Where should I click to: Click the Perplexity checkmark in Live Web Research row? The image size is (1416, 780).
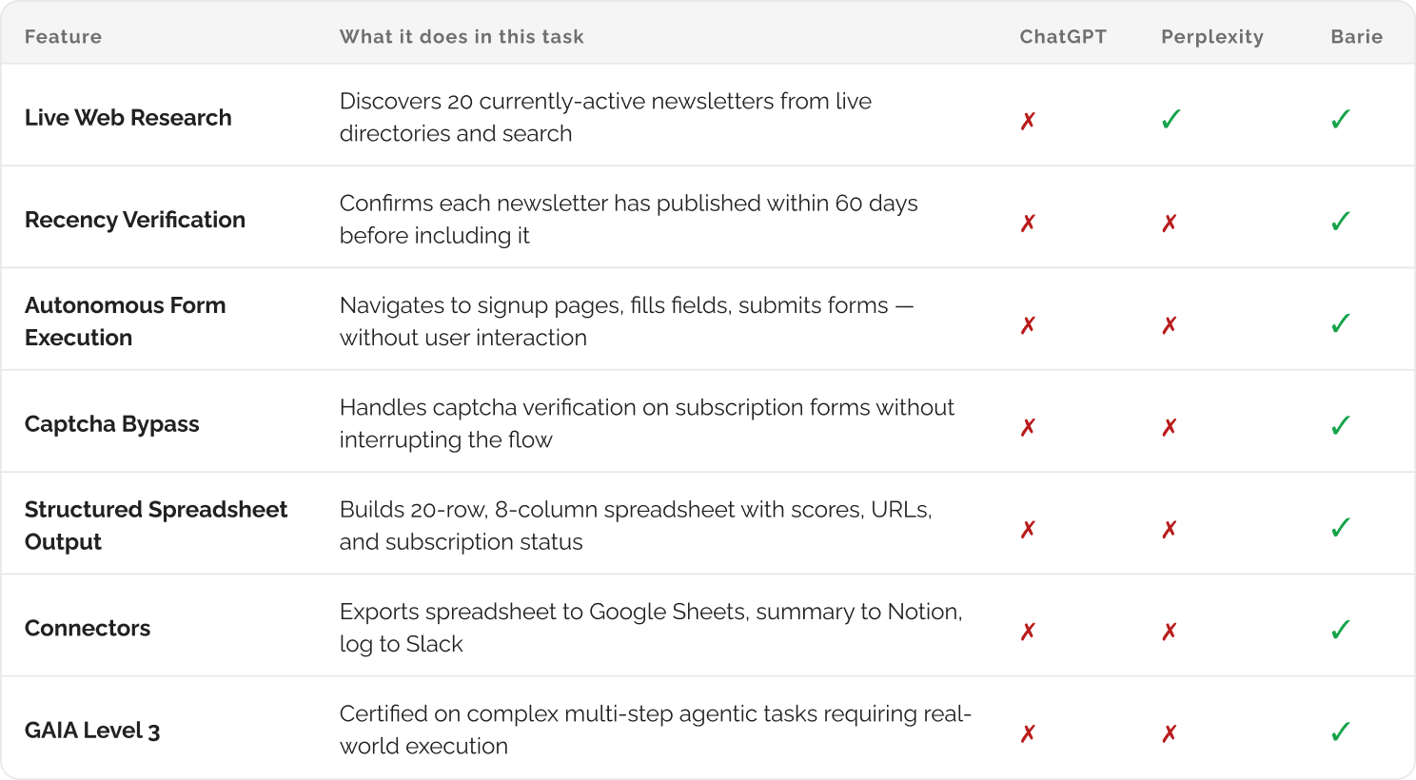coord(1170,120)
